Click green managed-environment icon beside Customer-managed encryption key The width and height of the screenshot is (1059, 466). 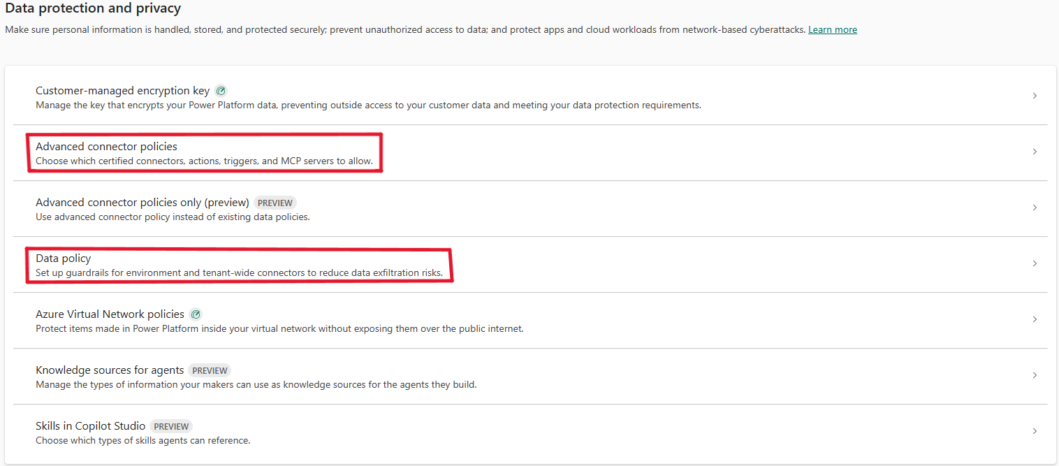click(221, 91)
